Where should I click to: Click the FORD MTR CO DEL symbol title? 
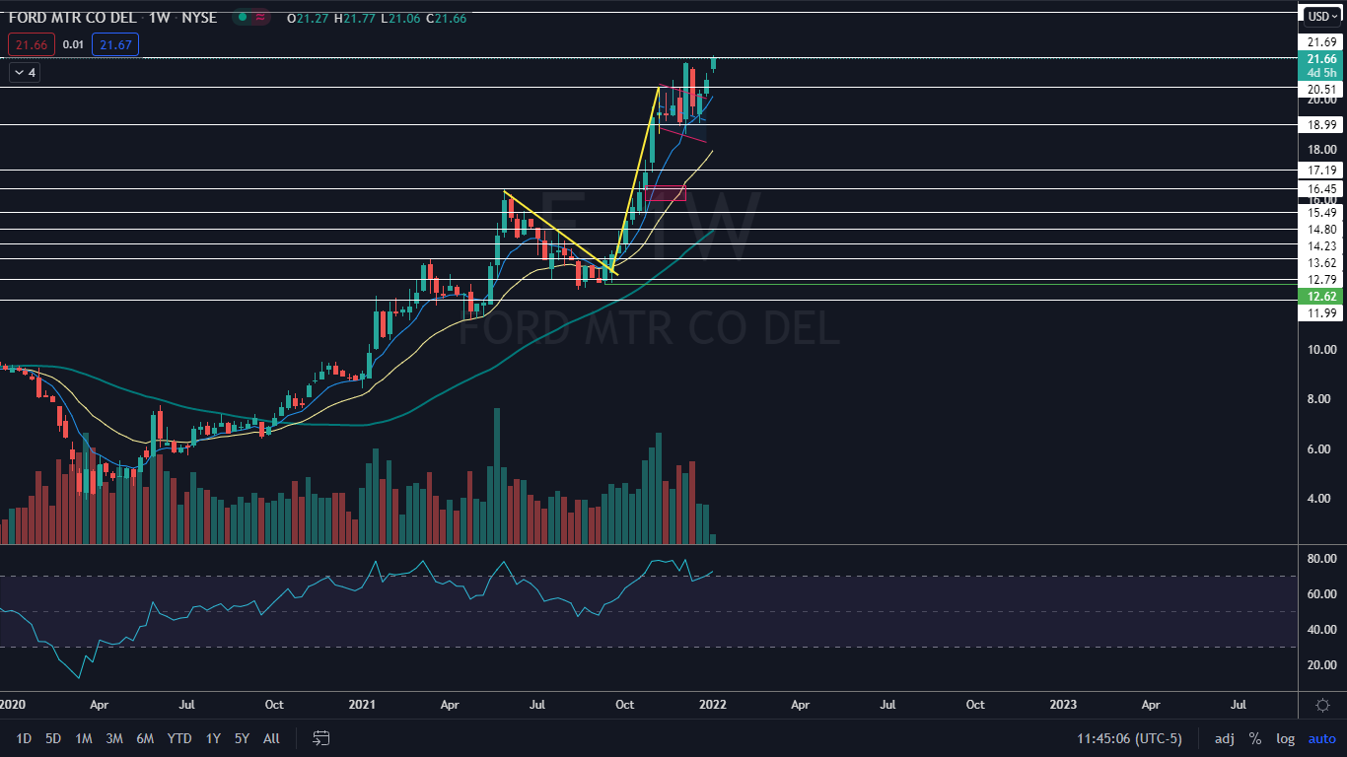[x=72, y=18]
